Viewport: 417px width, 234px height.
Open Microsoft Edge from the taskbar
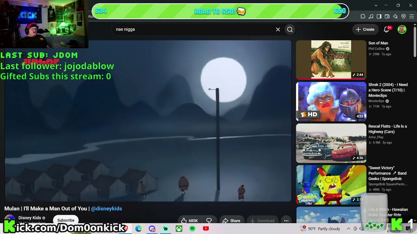tap(138, 229)
